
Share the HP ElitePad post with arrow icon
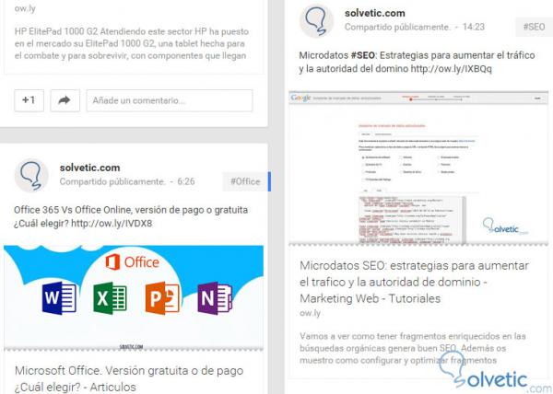coord(65,100)
